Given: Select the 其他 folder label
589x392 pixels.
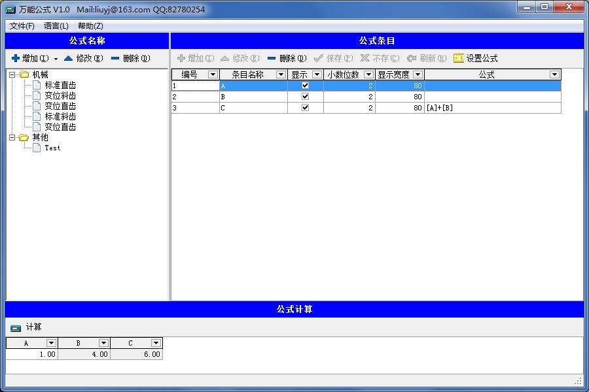Looking at the screenshot, I should [x=40, y=137].
